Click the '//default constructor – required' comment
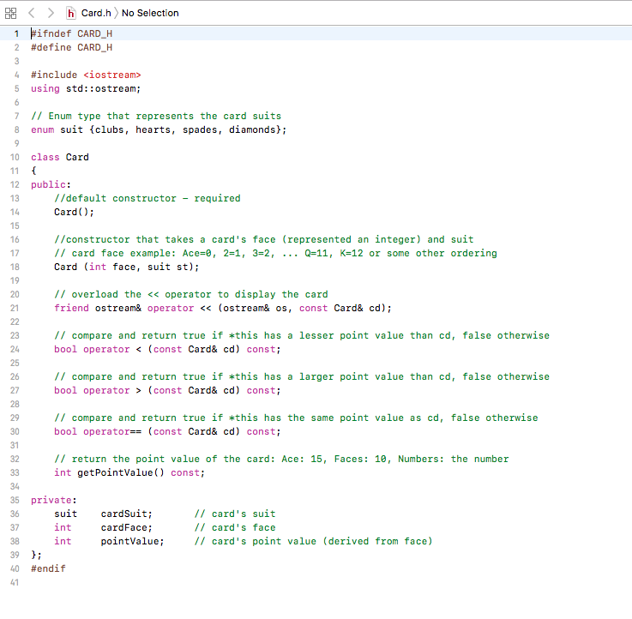 (x=147, y=198)
